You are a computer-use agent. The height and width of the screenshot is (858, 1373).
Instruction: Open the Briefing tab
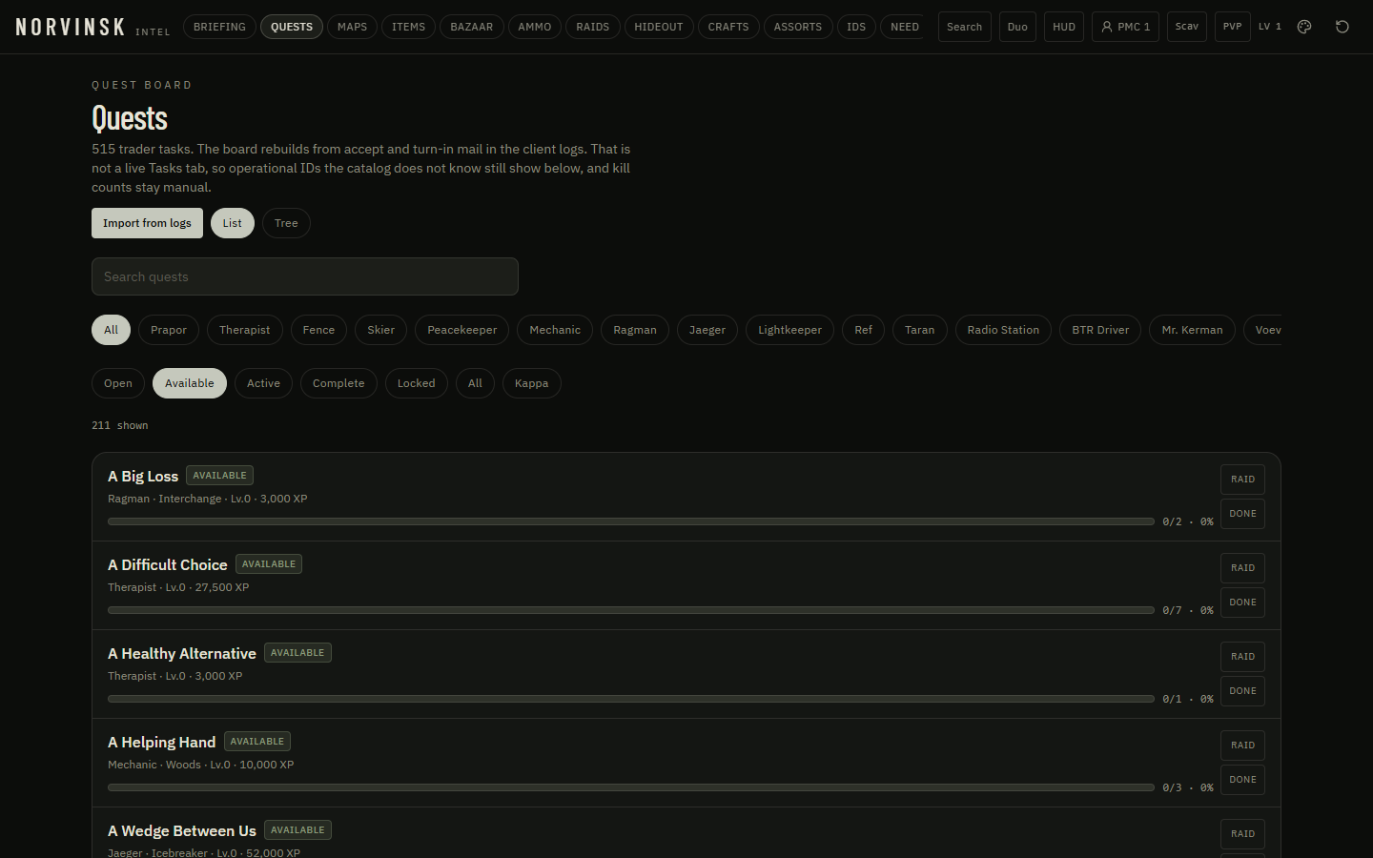point(219,27)
